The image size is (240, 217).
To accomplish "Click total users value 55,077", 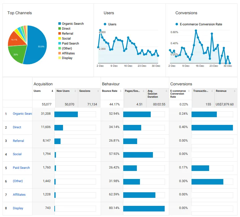I will [x=47, y=104].
